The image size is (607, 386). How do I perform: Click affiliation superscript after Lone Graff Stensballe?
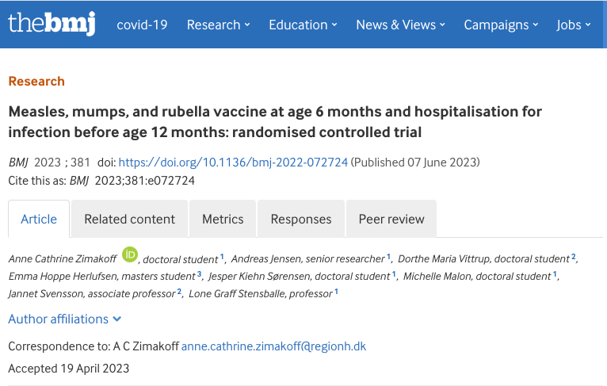pyautogui.click(x=336, y=292)
